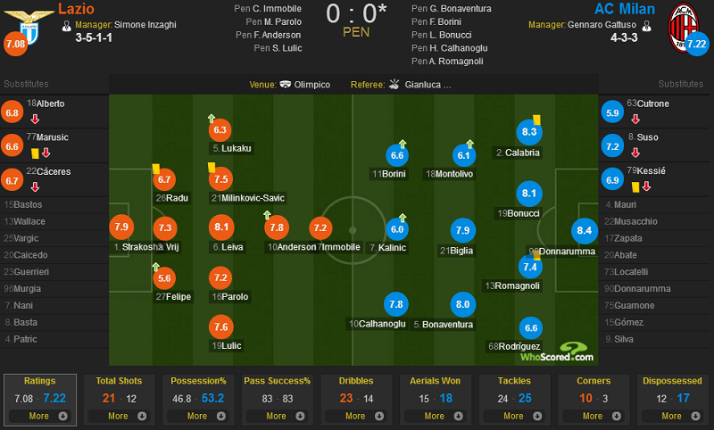
Task: Click Cutrone's 5.9 substitute rating
Action: [x=612, y=112]
